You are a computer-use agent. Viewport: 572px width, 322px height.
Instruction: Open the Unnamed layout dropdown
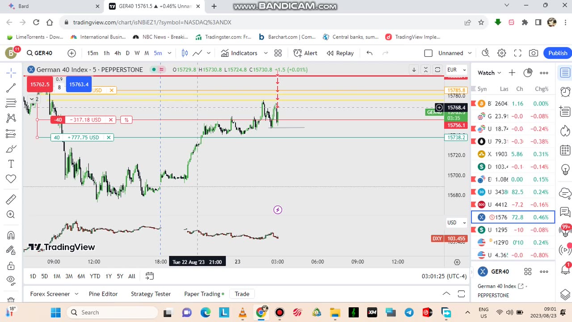coord(454,53)
